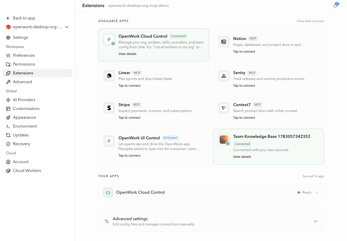This screenshot has height=241, width=347.
Task: Click the Advanced settings sliders icon
Action: (107, 221)
